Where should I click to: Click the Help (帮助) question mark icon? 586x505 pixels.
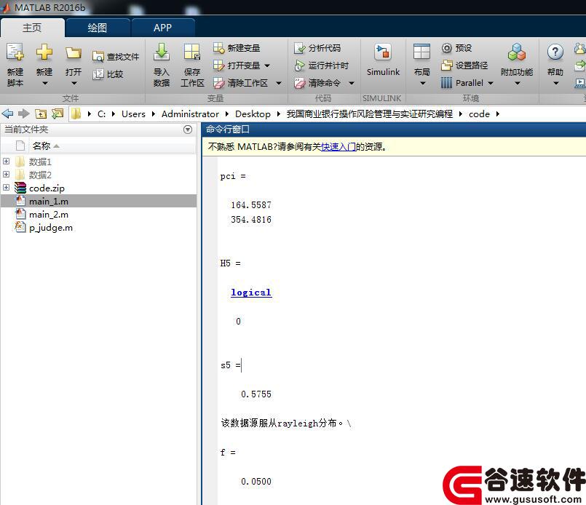555,52
